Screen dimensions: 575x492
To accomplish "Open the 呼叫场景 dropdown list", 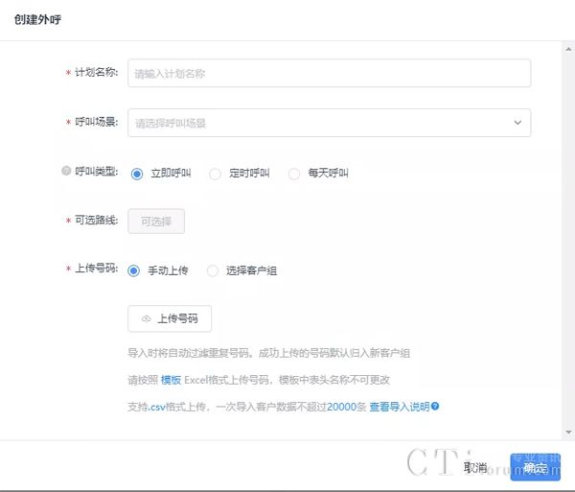I will [329, 123].
